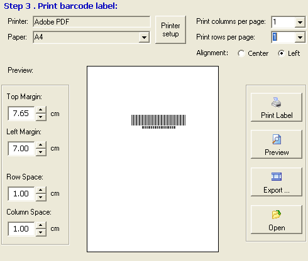Select Center alignment radio button

[x=241, y=53]
